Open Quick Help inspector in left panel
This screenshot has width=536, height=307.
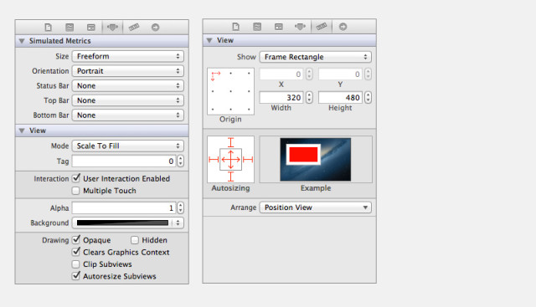click(70, 28)
